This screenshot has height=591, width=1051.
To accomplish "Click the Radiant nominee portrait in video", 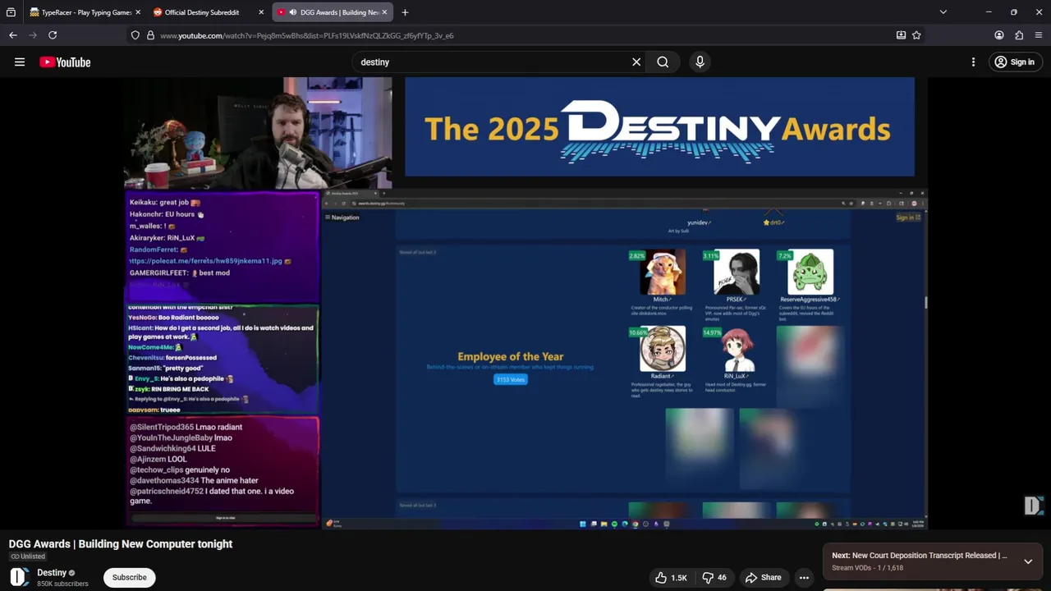I will pyautogui.click(x=663, y=349).
